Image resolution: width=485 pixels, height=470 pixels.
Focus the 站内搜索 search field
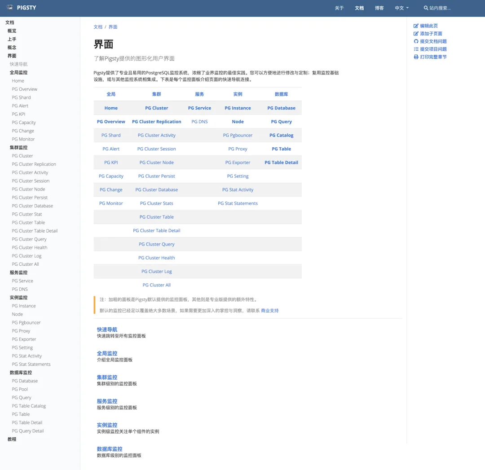[x=440, y=8]
